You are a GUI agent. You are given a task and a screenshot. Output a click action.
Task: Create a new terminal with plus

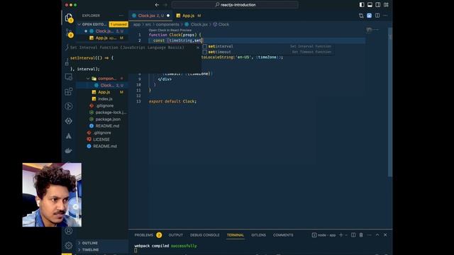tap(340, 235)
